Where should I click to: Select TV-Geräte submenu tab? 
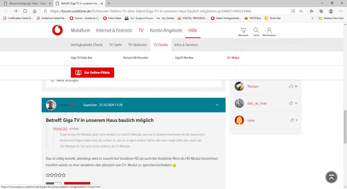(161, 45)
